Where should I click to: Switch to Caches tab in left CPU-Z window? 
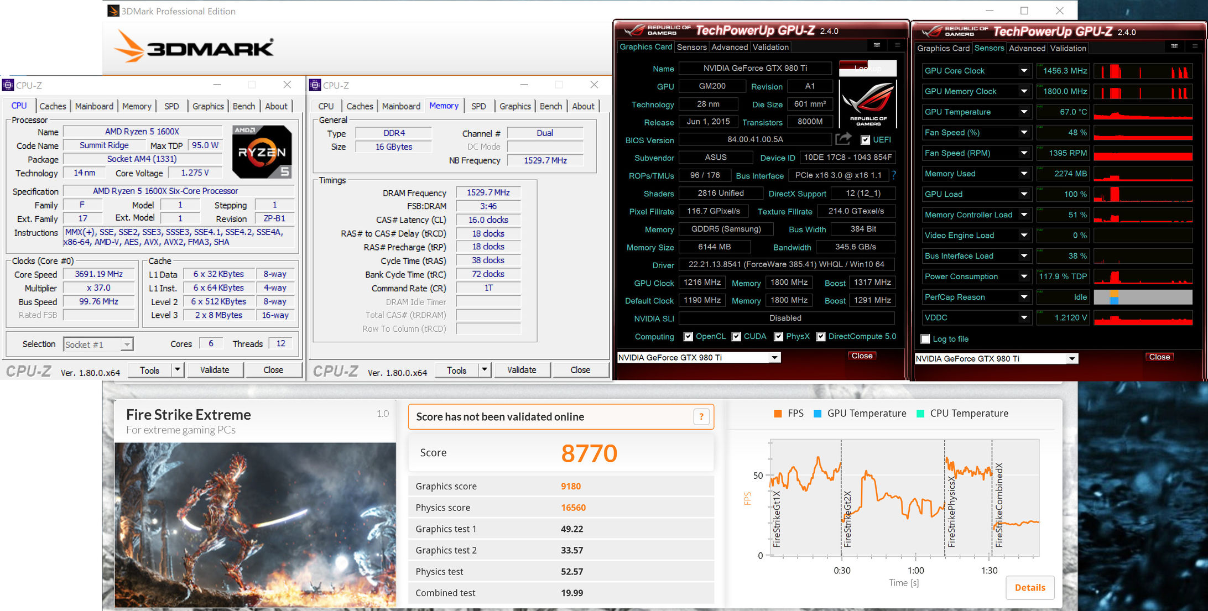pyautogui.click(x=53, y=106)
